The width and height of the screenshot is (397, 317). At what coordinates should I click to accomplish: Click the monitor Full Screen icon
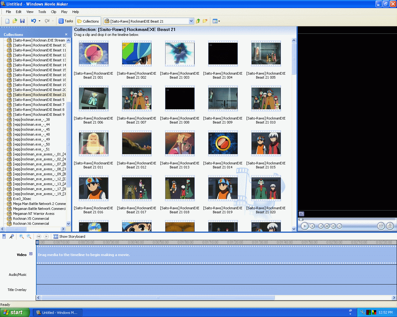[301, 214]
